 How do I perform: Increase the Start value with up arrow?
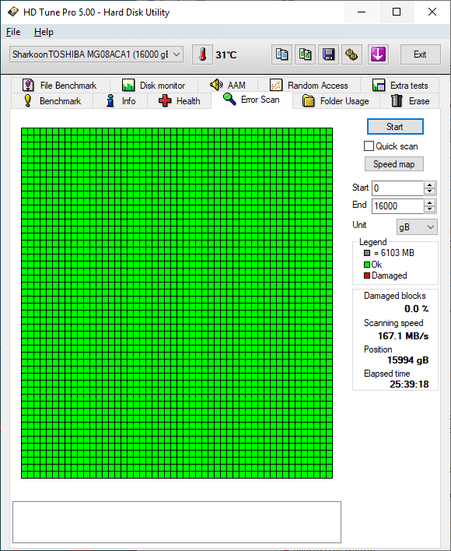point(429,185)
